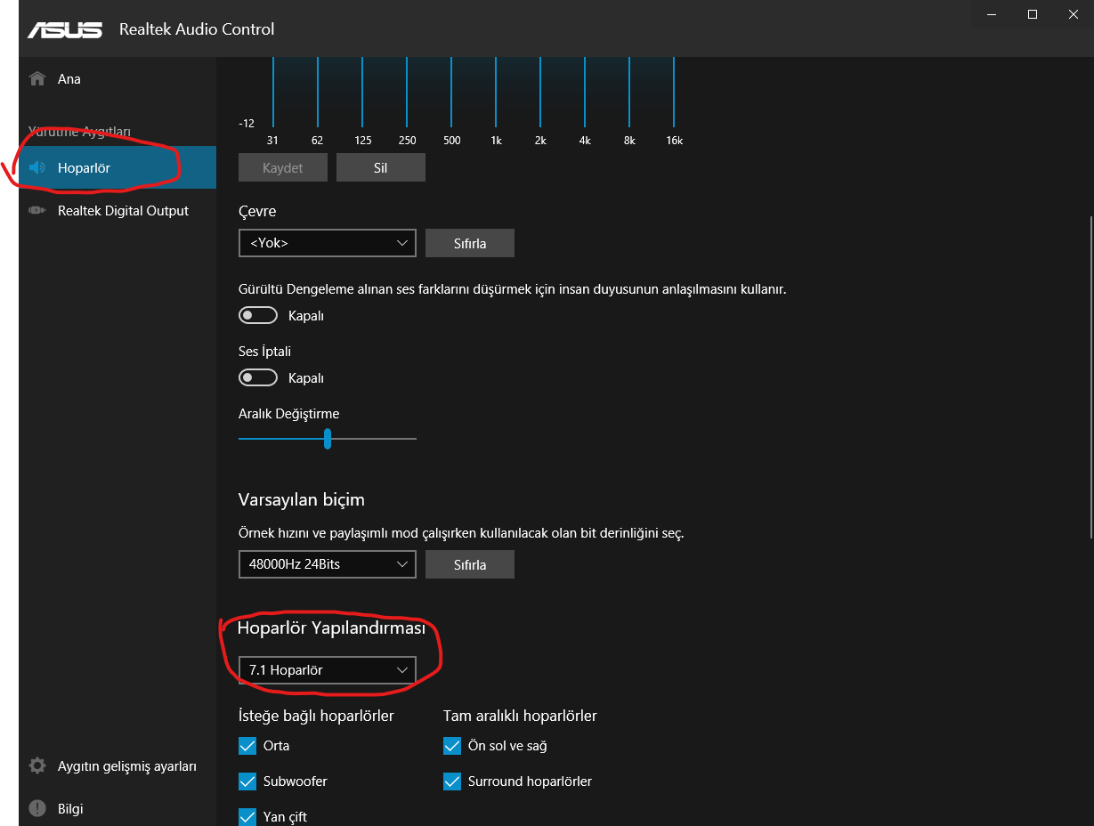Click the 250 Hz equalizer band slider
The width and height of the screenshot is (1094, 826).
407,92
